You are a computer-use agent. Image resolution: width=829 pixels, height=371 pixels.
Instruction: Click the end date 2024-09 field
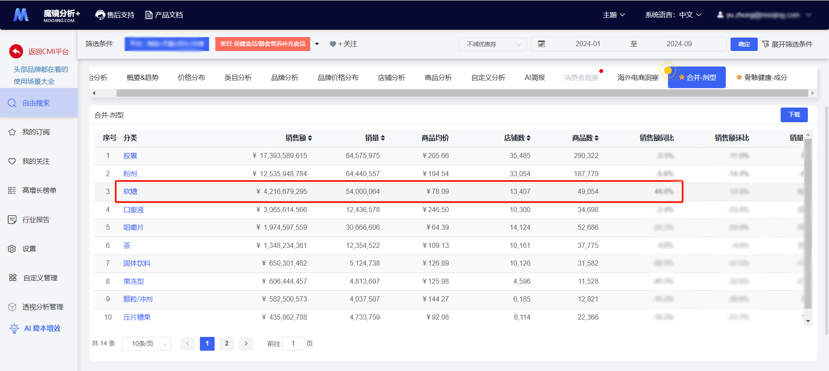pos(679,44)
